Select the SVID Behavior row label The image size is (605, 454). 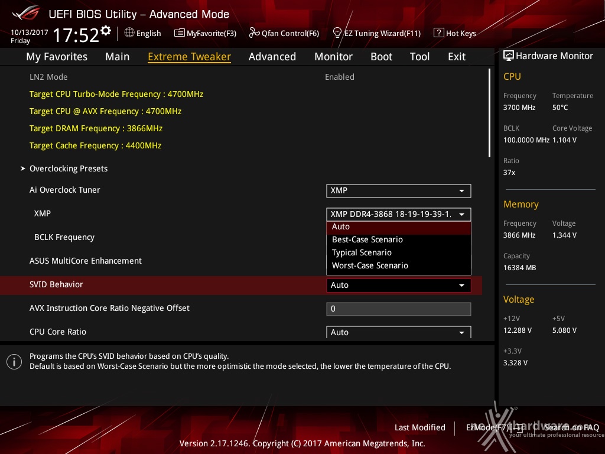(56, 284)
